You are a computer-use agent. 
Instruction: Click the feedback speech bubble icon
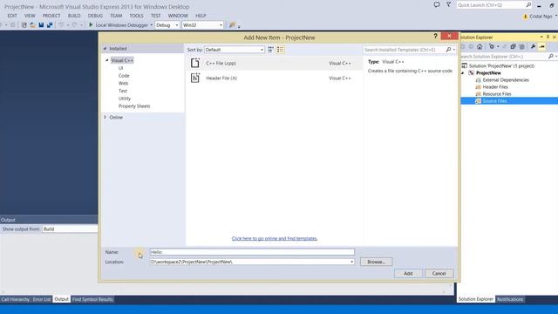[x=437, y=4]
